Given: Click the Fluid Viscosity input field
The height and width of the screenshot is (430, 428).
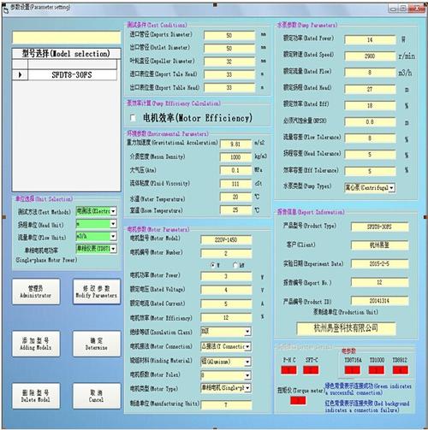Looking at the screenshot, I should [x=235, y=184].
